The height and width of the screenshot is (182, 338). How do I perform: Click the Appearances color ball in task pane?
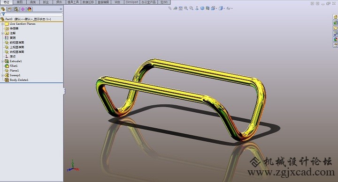pos(335,39)
